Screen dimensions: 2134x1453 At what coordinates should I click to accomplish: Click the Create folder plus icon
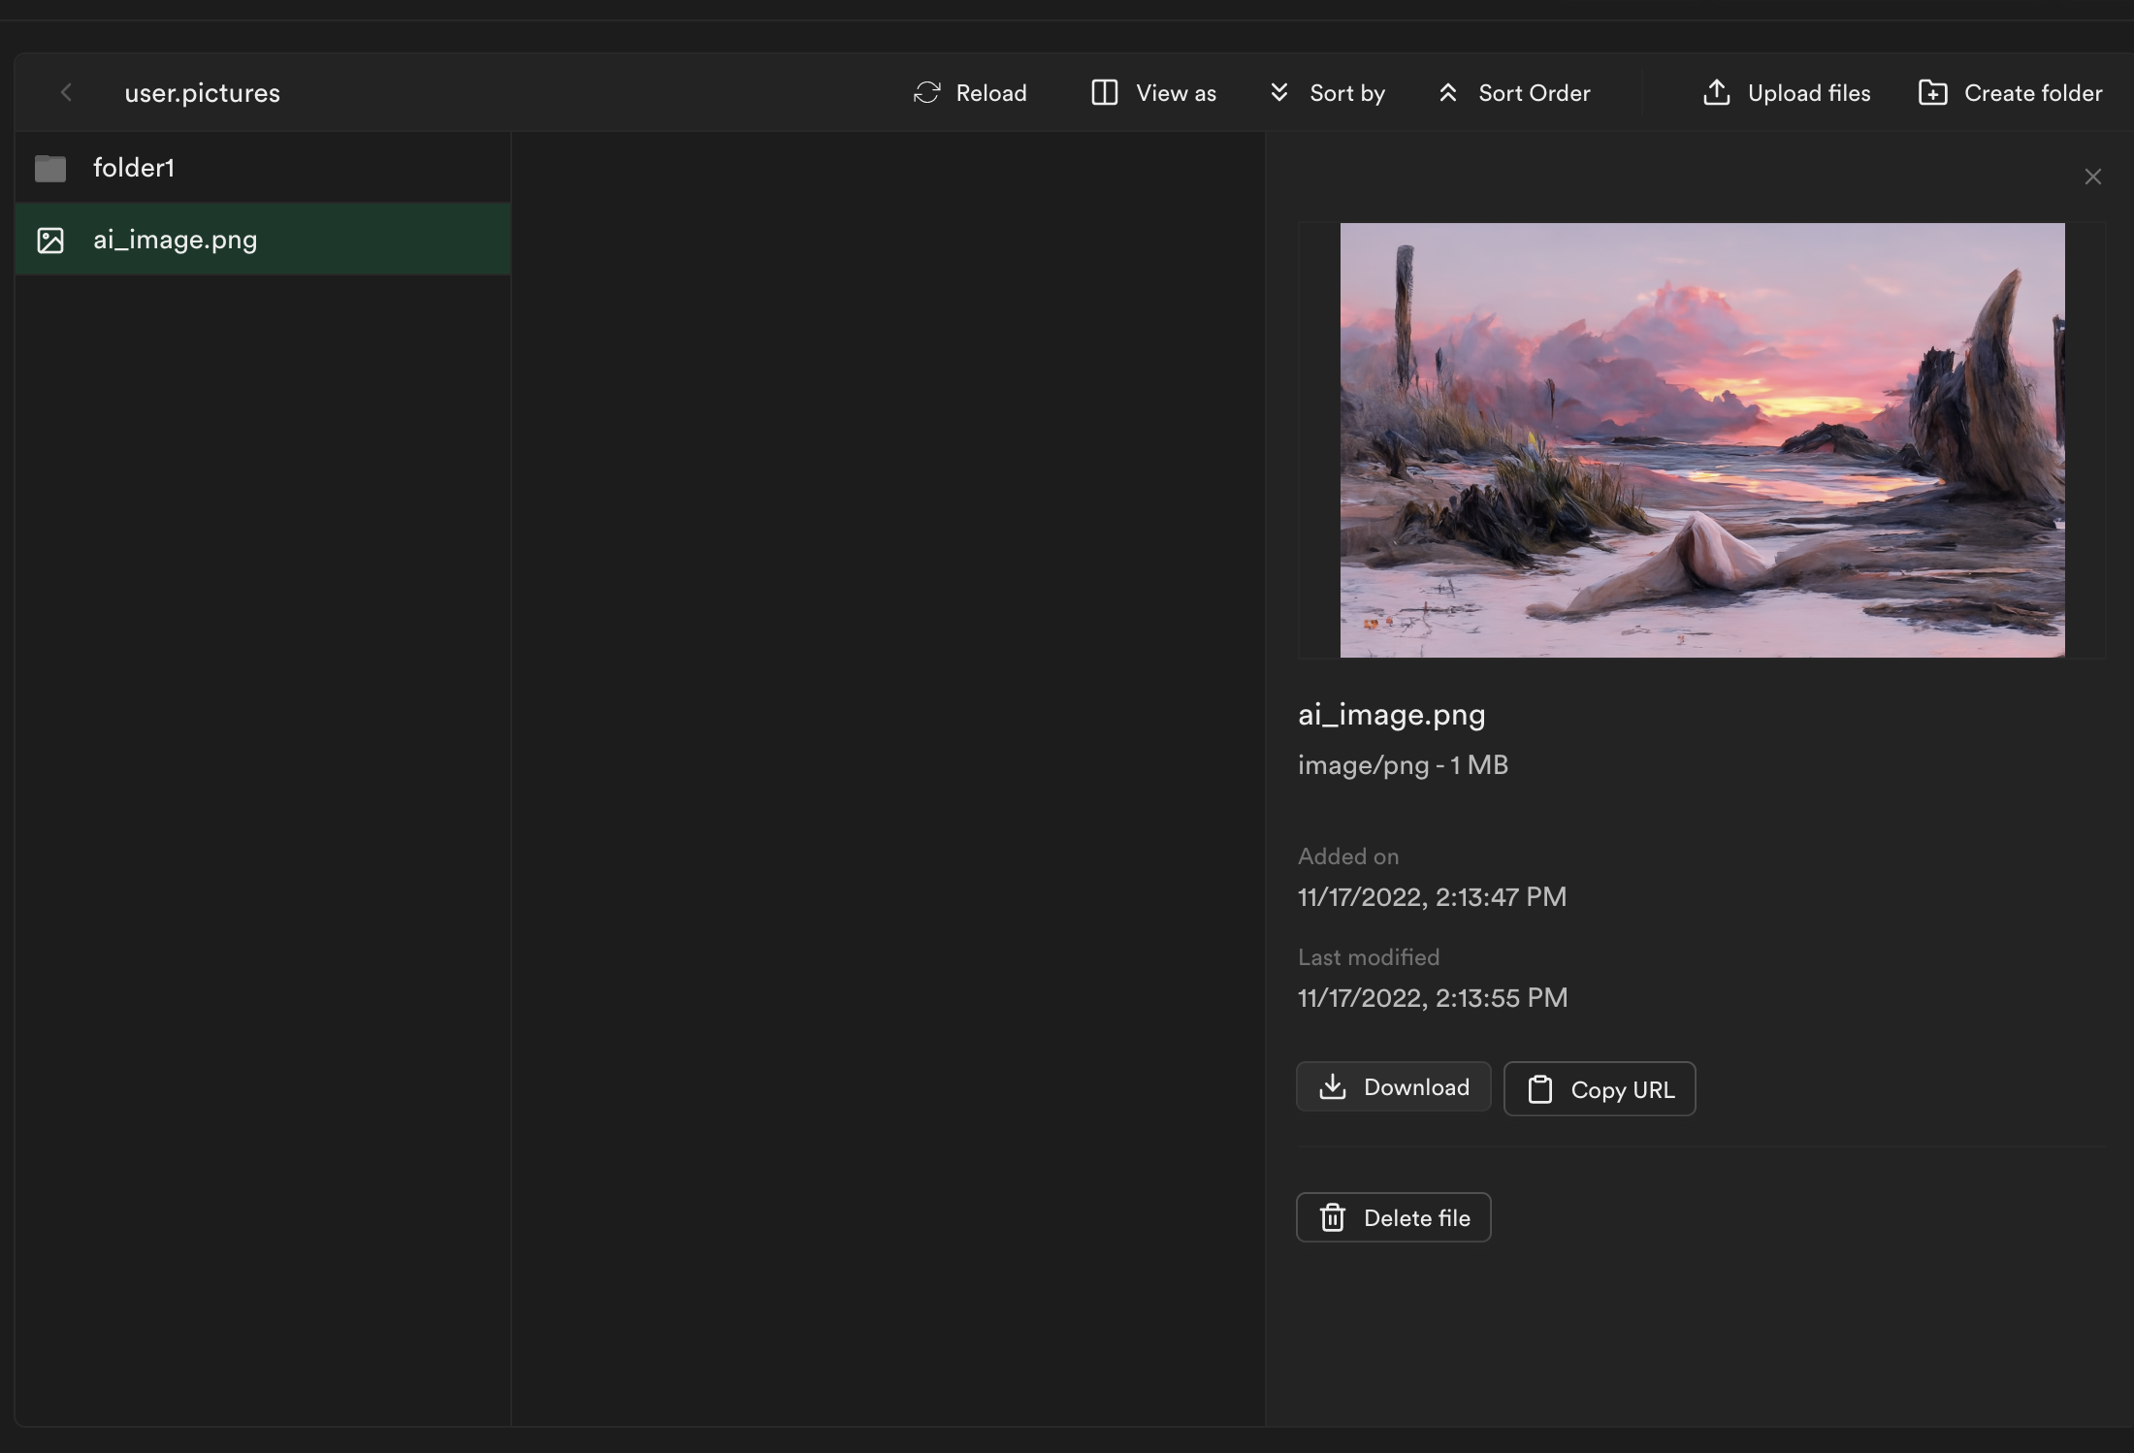coord(1933,93)
